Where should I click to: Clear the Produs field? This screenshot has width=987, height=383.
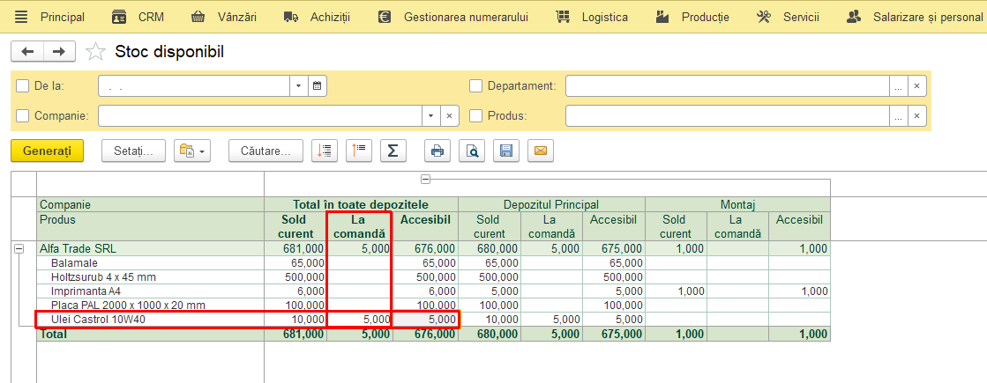click(x=917, y=115)
